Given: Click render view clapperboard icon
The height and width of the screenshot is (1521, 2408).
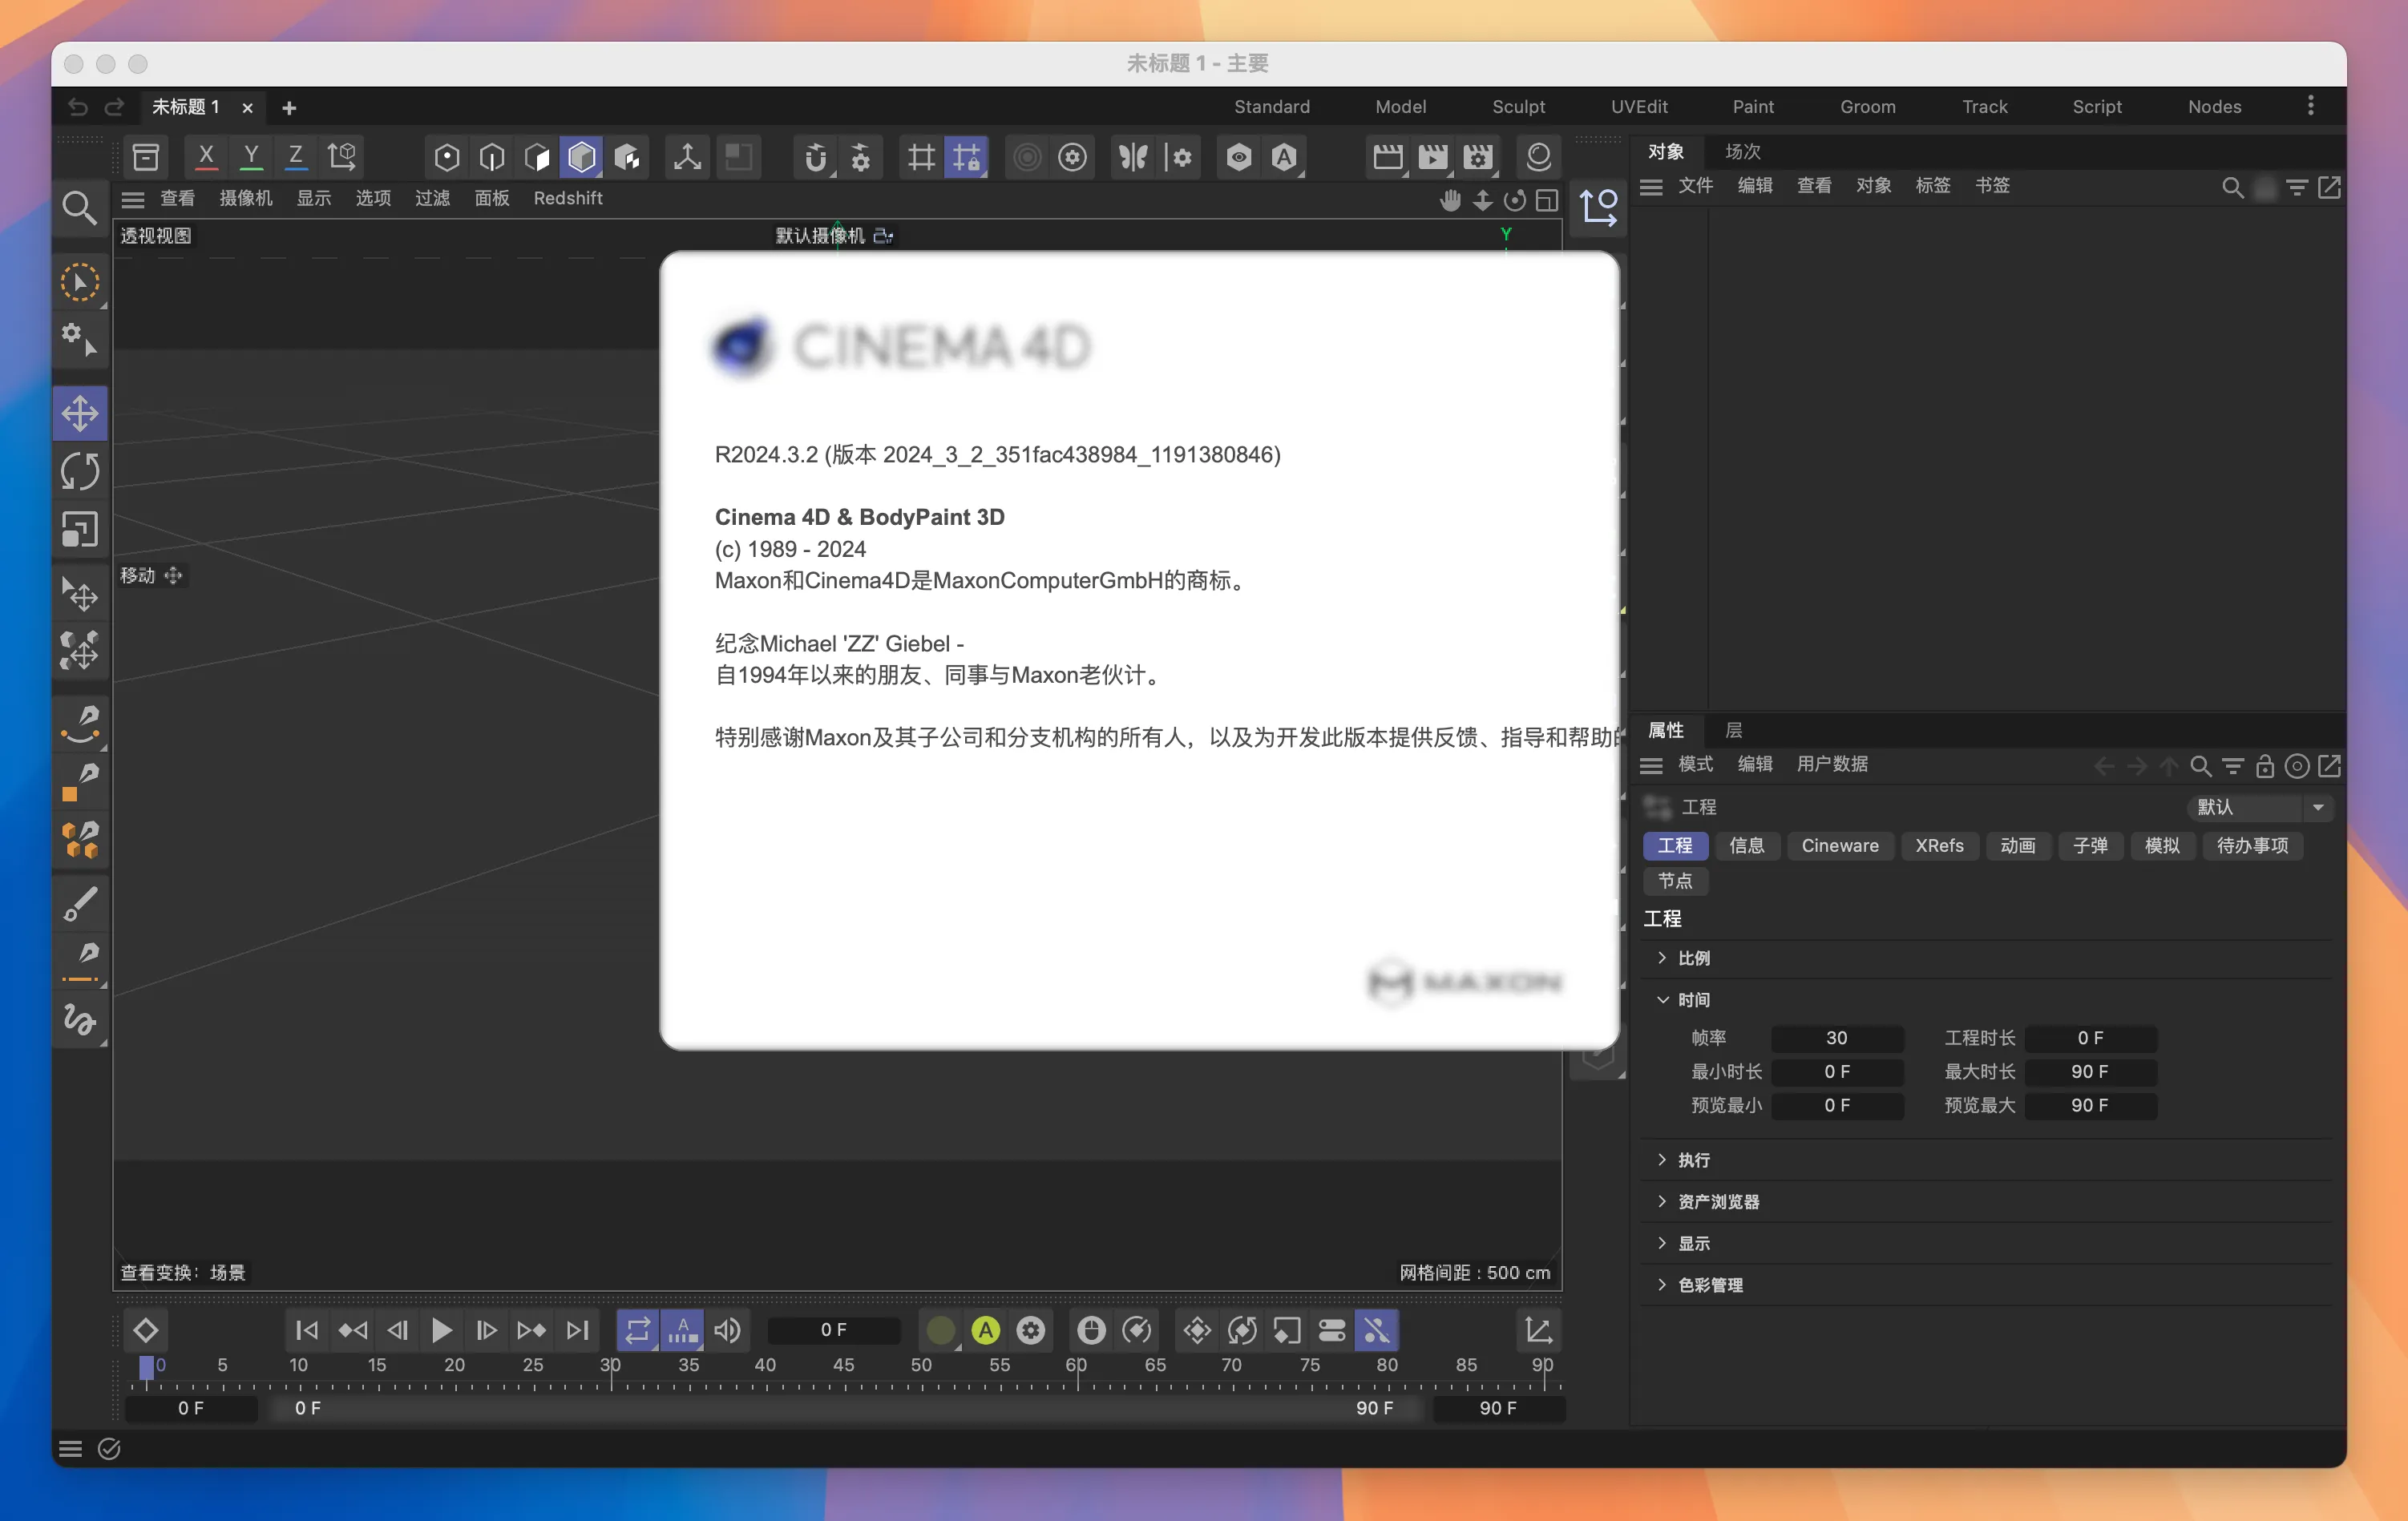Looking at the screenshot, I should tap(1388, 157).
